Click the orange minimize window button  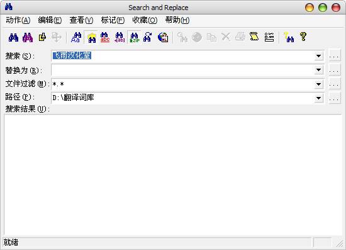pyautogui.click(x=310, y=8)
